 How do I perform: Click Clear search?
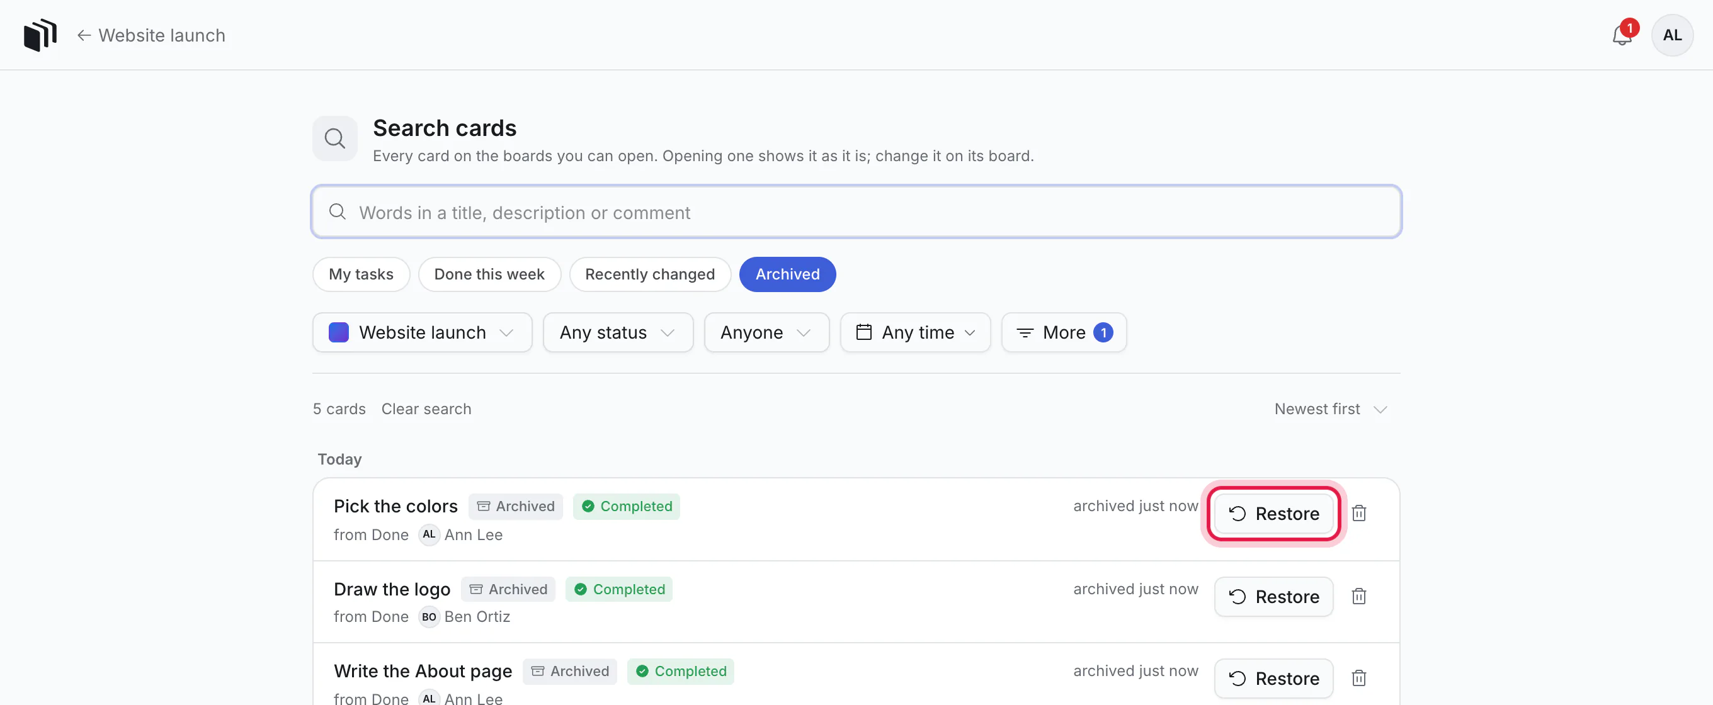click(x=426, y=409)
